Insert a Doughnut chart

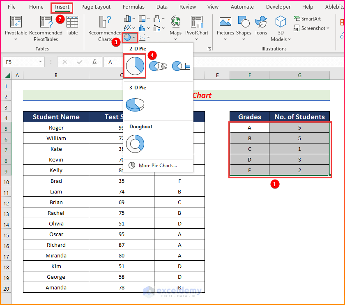click(135, 143)
